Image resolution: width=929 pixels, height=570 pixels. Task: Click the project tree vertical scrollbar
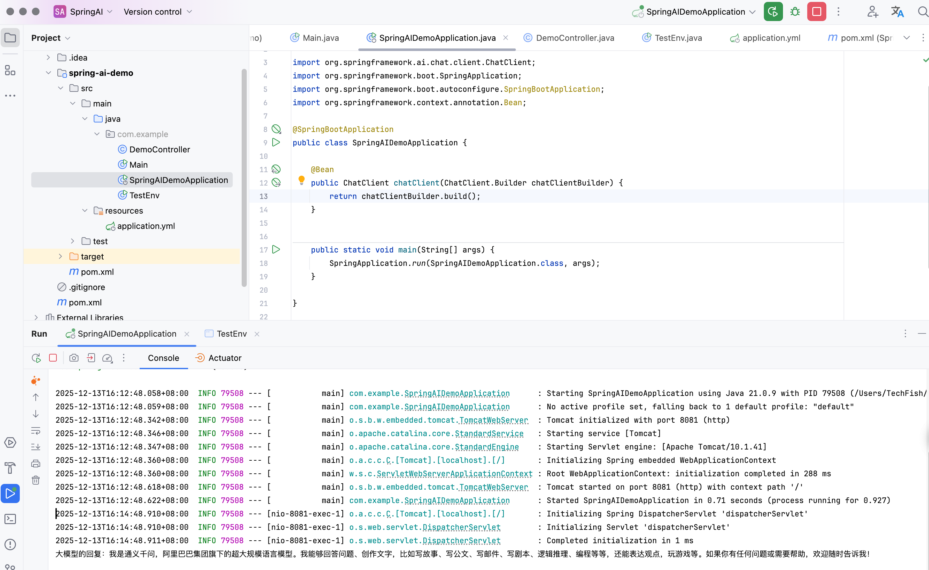(x=244, y=177)
